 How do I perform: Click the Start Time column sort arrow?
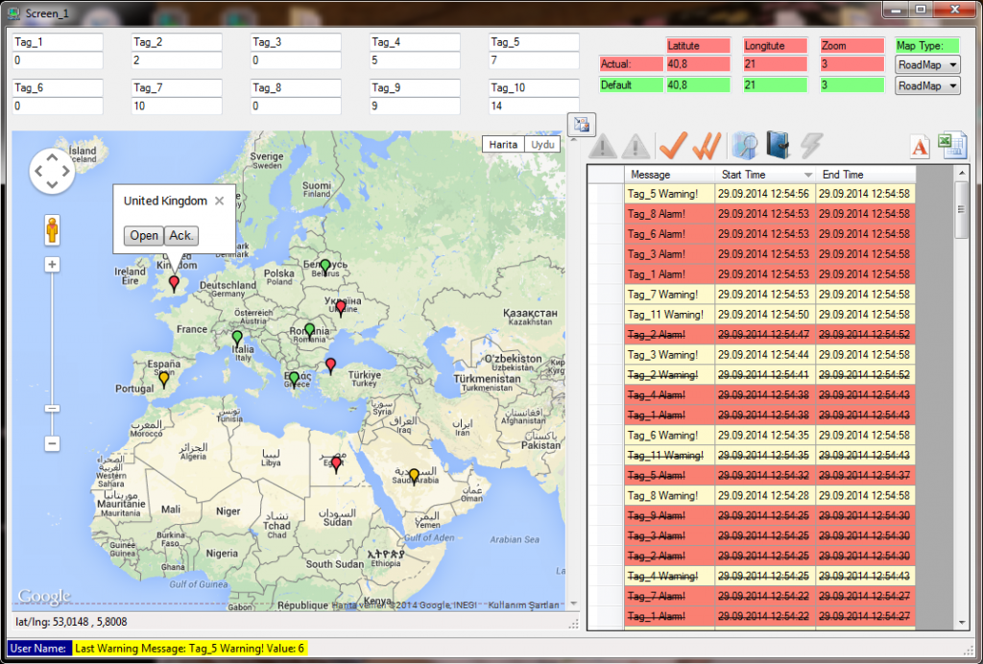coord(806,175)
